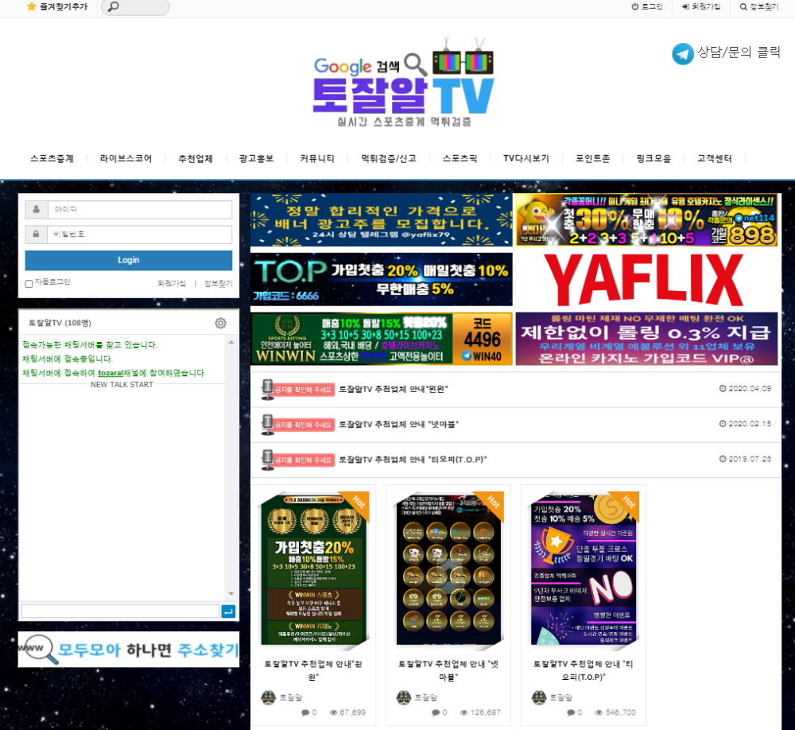Open the 링크모음 menu
Image resolution: width=795 pixels, height=730 pixels.
(x=653, y=158)
